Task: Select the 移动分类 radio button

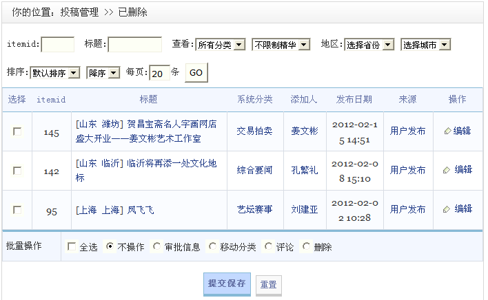Action: [212, 246]
